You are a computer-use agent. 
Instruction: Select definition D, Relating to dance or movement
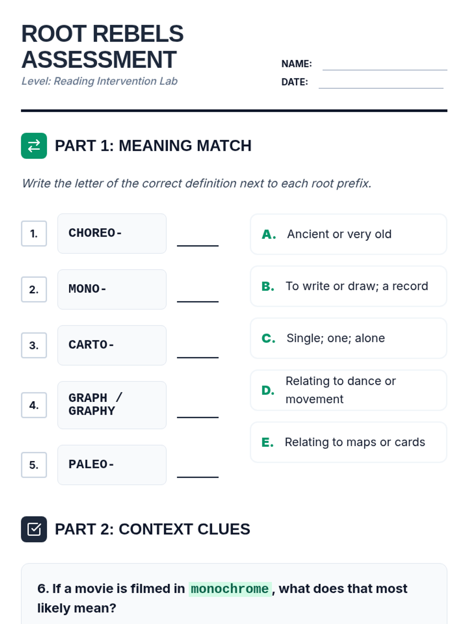pos(348,390)
